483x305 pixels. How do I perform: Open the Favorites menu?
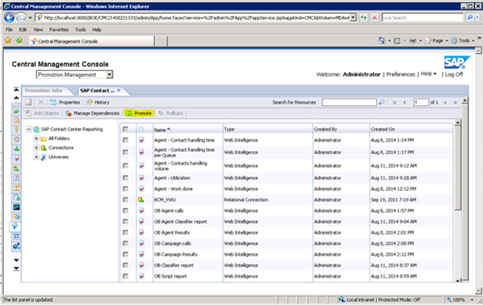[x=59, y=29]
